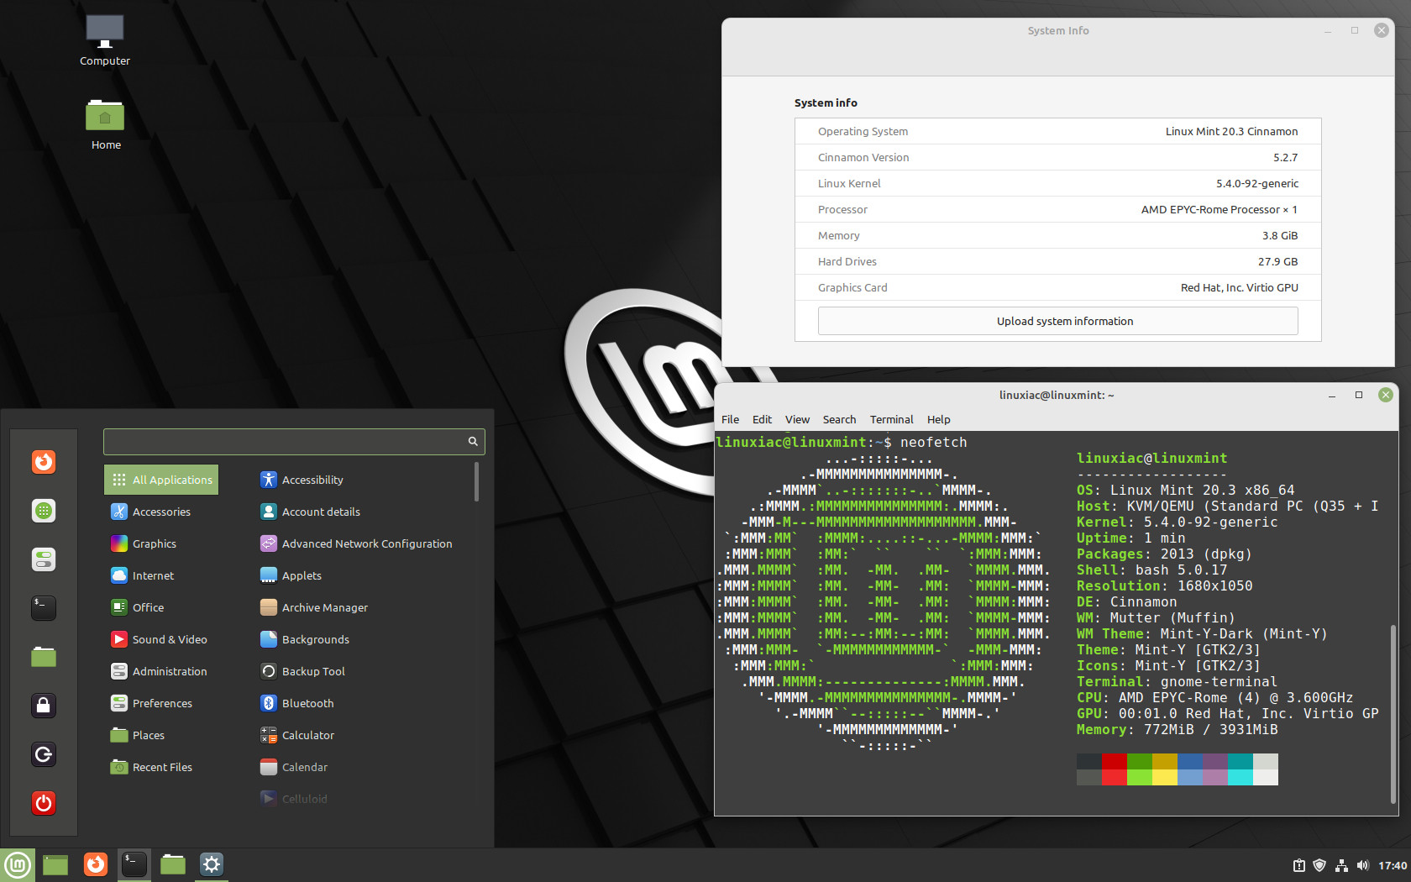This screenshot has width=1411, height=882.
Task: Select the Graphics Card row value
Action: click(x=1239, y=287)
